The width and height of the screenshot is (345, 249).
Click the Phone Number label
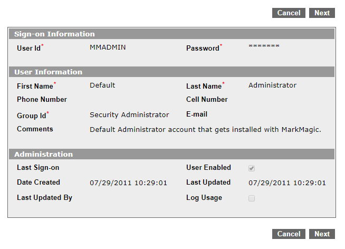click(x=42, y=100)
